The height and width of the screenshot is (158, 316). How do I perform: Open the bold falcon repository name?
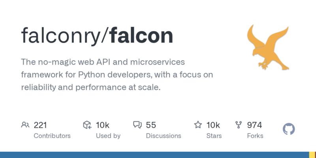pos(142,36)
